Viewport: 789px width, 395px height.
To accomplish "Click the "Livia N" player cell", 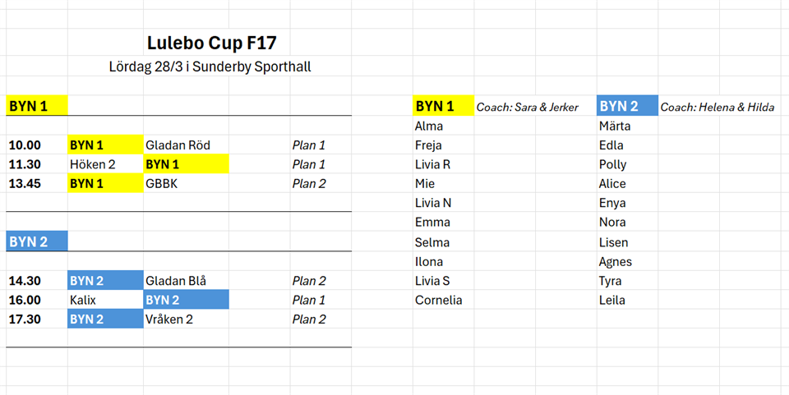I will [x=433, y=203].
